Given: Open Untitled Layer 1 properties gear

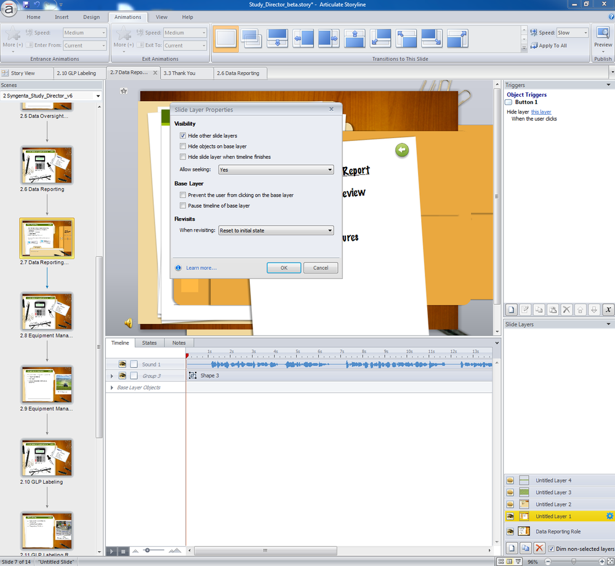Looking at the screenshot, I should click(x=609, y=516).
